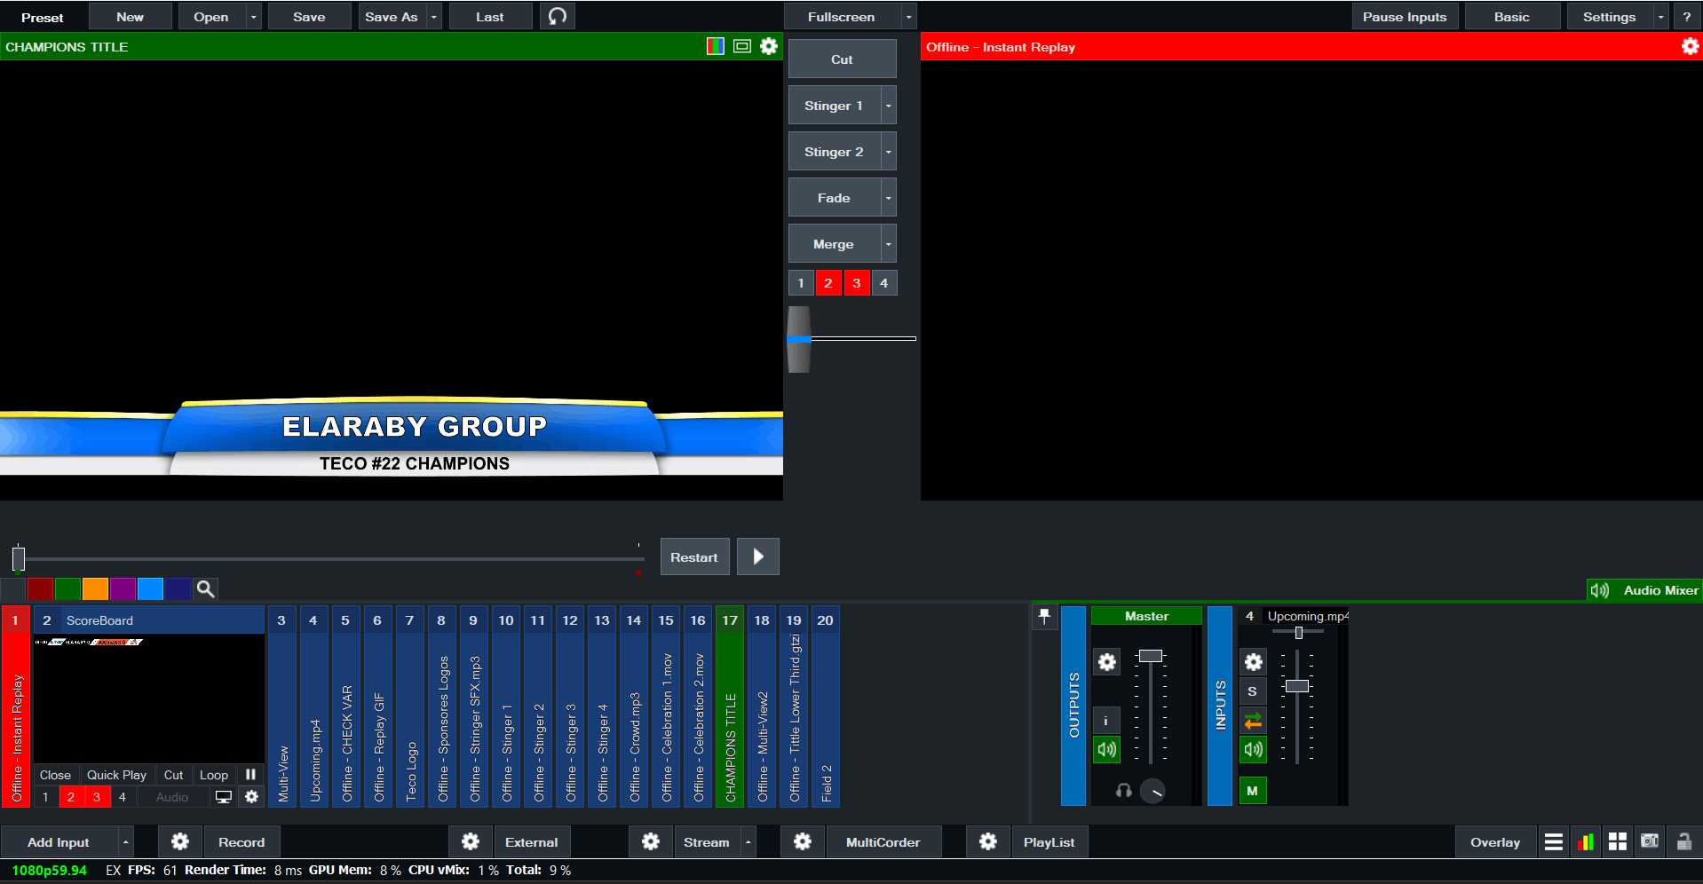Open PlayList settings gear
Screen dimensions: 1703x884
(988, 841)
